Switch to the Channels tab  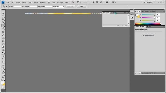click(145, 73)
